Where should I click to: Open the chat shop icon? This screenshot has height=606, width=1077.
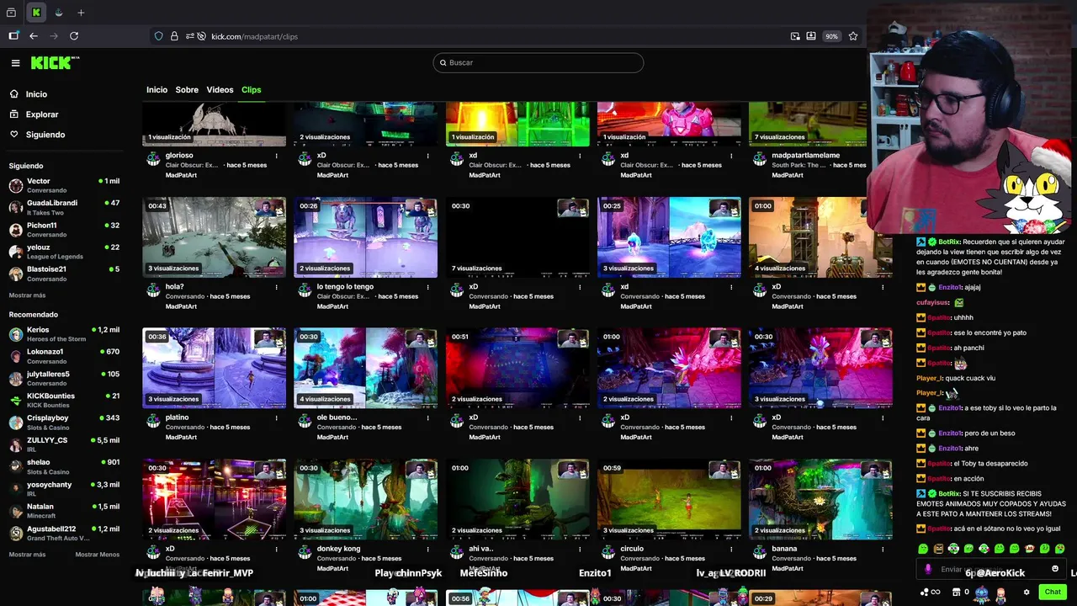pos(957,592)
